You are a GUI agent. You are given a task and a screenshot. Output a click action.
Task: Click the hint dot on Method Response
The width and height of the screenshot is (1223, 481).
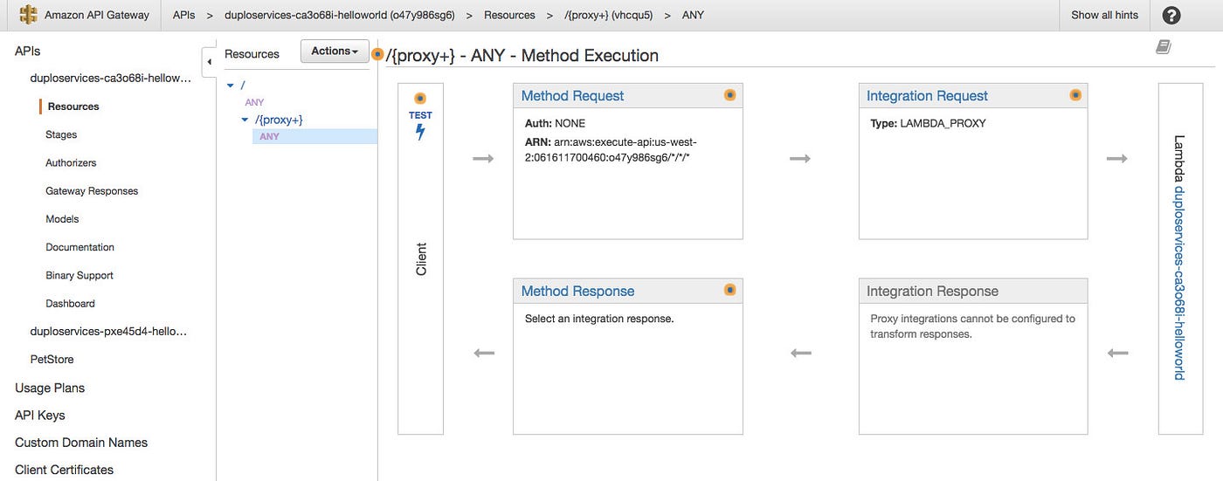(x=729, y=290)
